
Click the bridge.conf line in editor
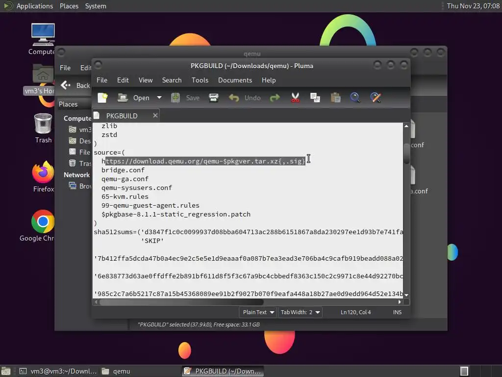[x=123, y=170]
